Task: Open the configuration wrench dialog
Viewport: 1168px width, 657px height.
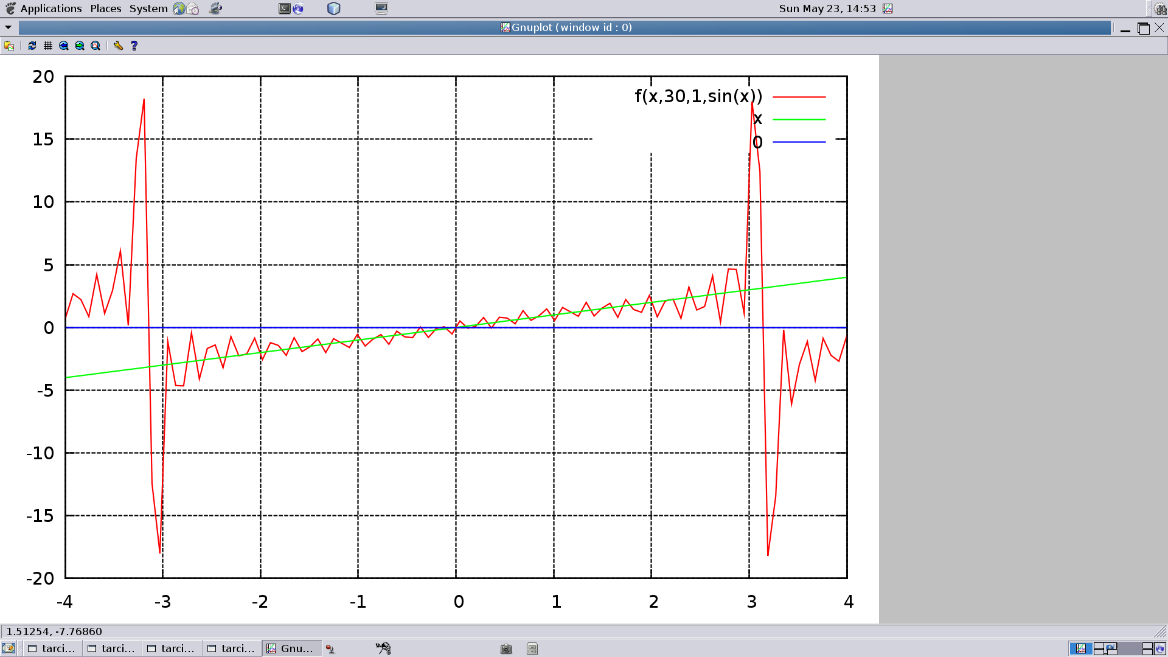Action: (x=118, y=46)
